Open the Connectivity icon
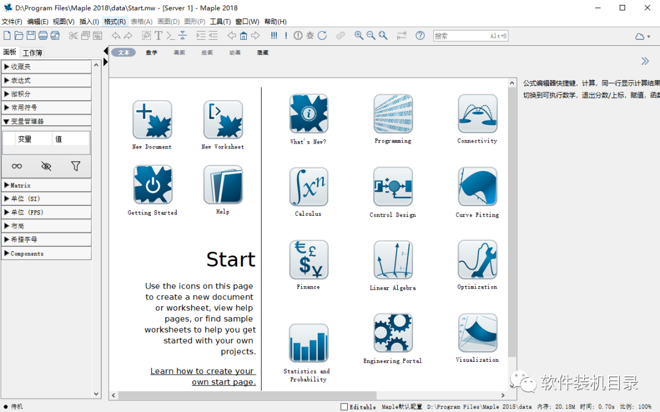The height and width of the screenshot is (412, 660). click(x=477, y=114)
